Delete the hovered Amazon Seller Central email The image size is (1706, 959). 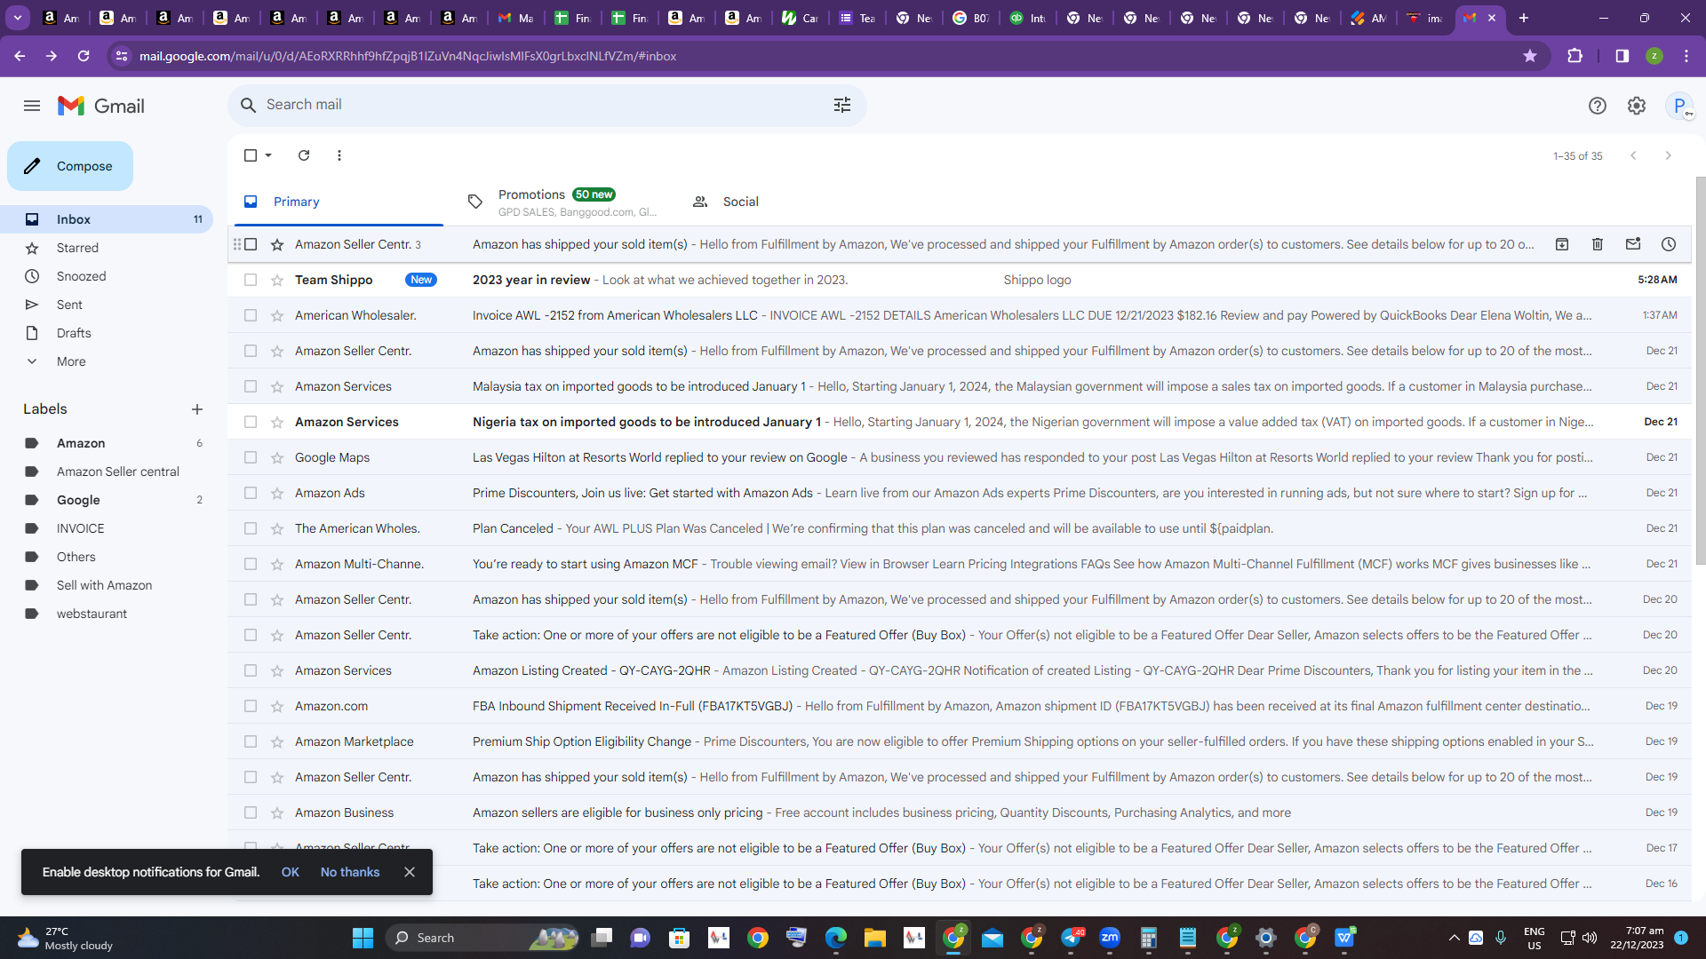(1597, 244)
